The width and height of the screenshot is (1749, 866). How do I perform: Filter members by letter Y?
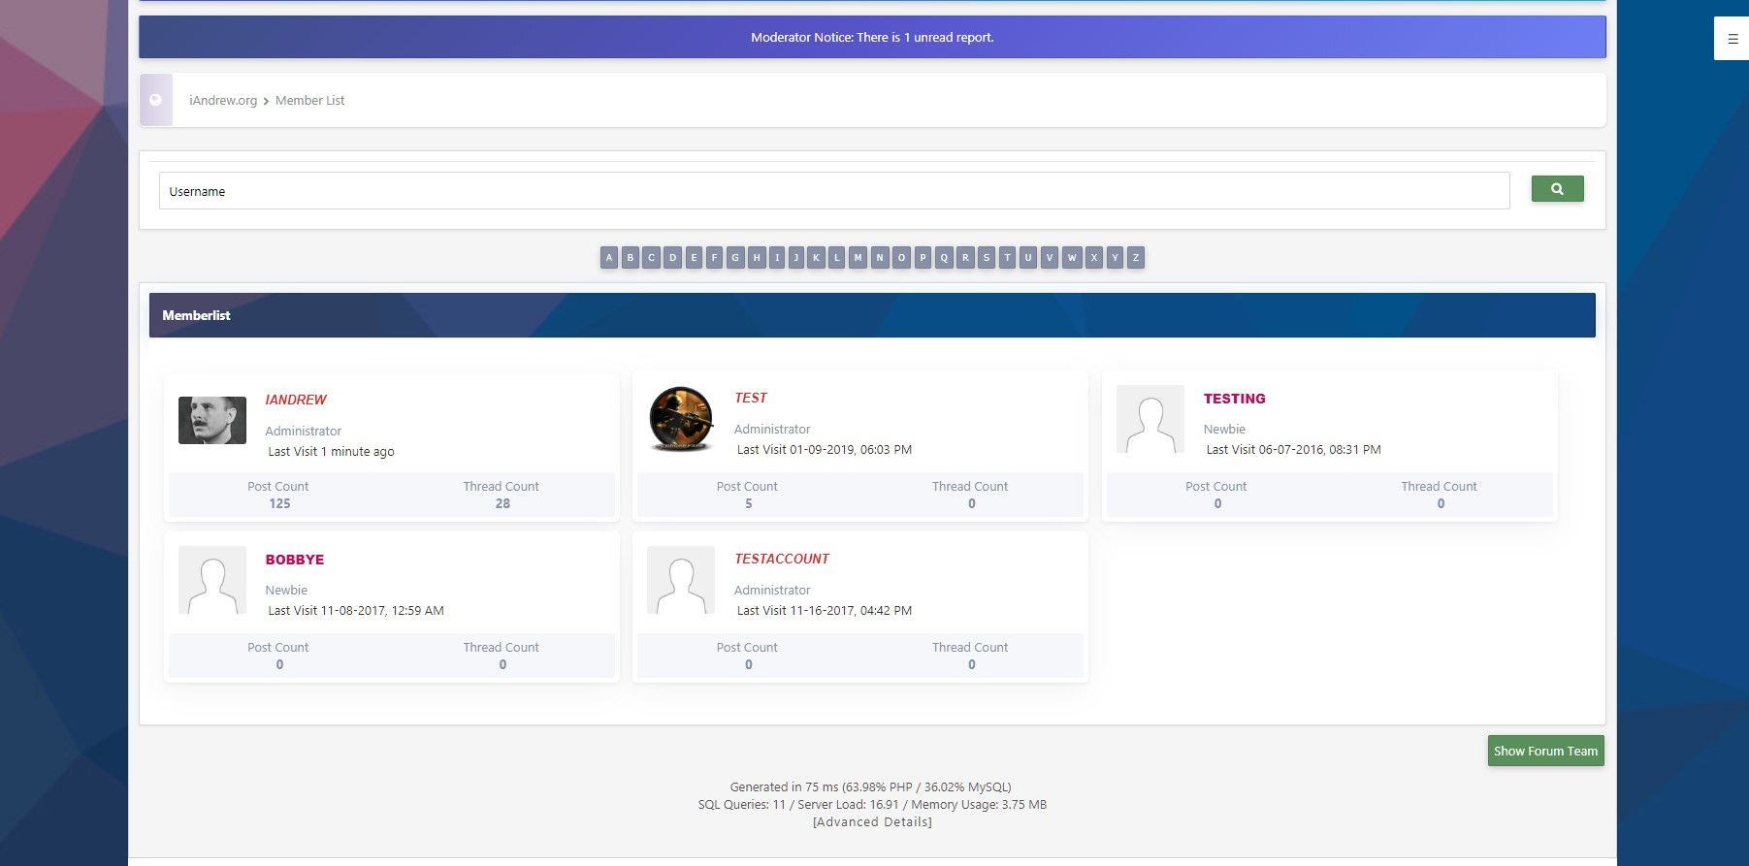1115,258
